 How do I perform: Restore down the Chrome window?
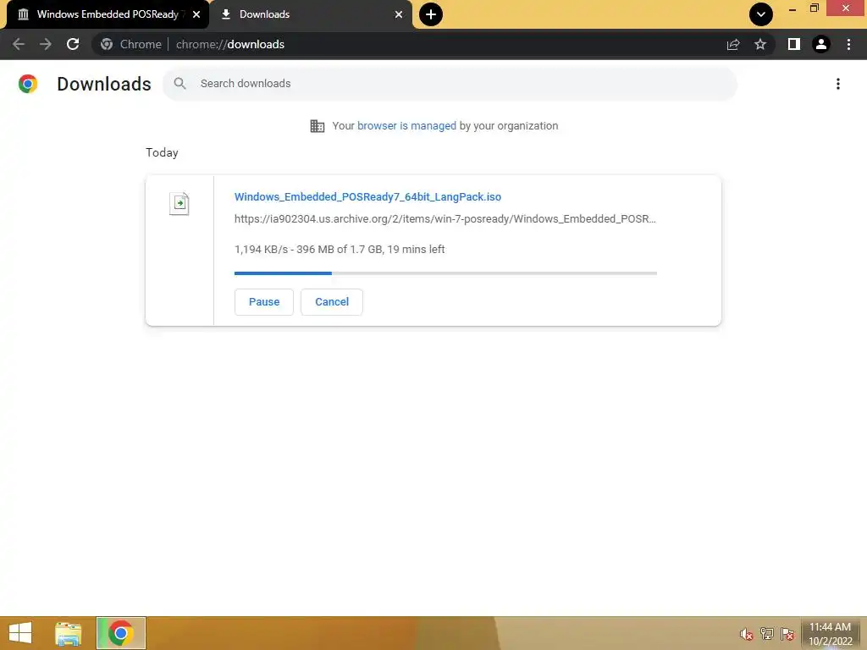[x=814, y=8]
